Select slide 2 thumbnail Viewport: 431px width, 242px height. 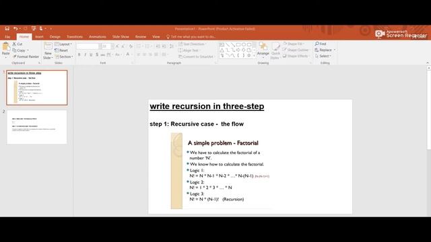click(37, 127)
